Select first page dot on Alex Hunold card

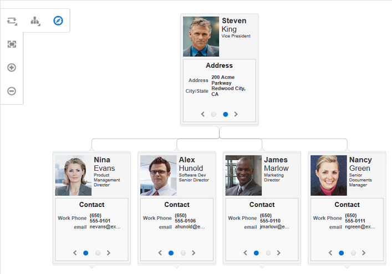(x=171, y=253)
